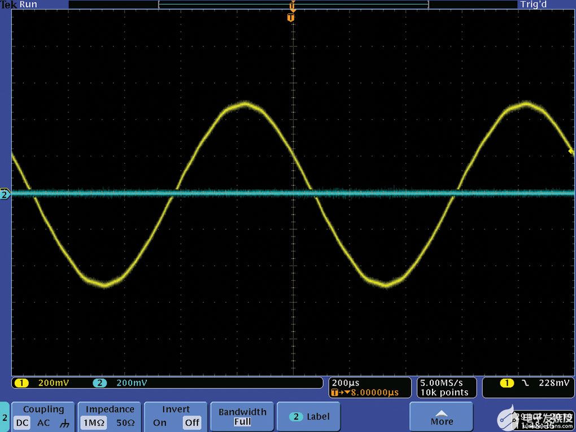The height and width of the screenshot is (432, 576).
Task: Click the orange trigger position marker
Action: coord(291,17)
